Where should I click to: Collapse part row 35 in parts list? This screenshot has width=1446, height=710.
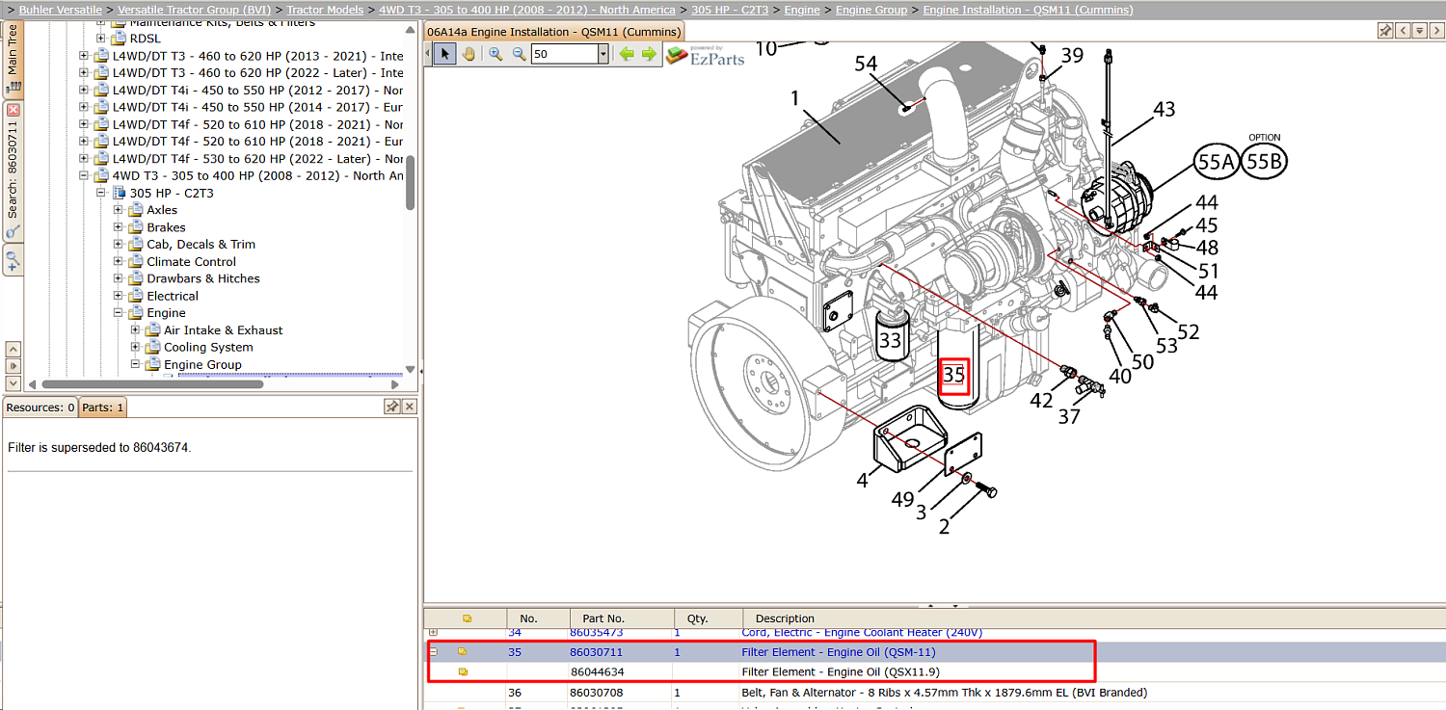click(x=433, y=652)
